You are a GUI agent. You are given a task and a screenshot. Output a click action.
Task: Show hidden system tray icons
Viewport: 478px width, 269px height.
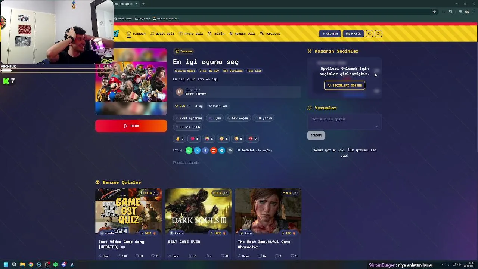(443, 265)
